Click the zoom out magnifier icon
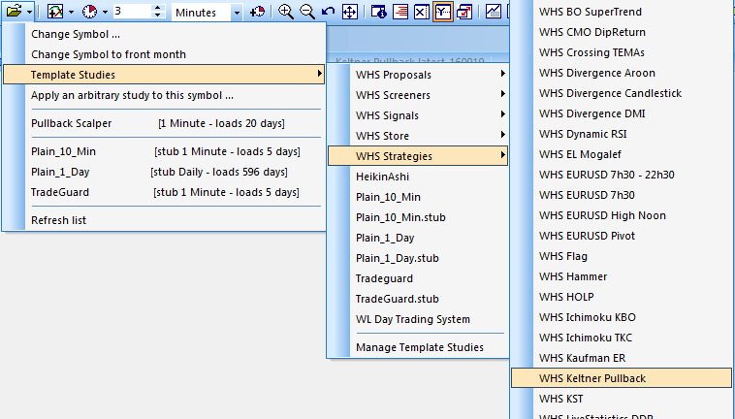Viewport: 735px width, 419px height. pyautogui.click(x=307, y=12)
